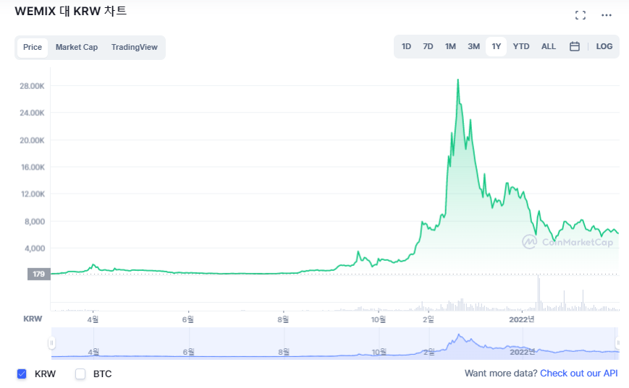
Task: Open the Check out our API link
Action: click(x=579, y=373)
